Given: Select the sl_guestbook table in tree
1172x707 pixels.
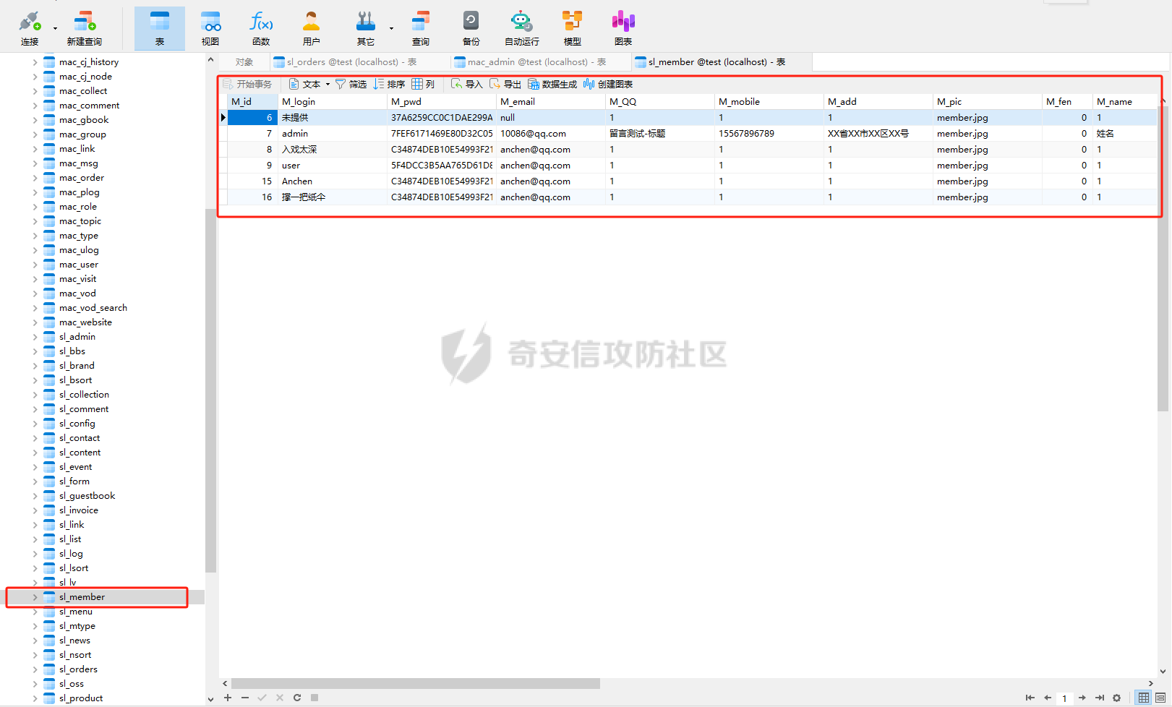Looking at the screenshot, I should [x=87, y=496].
